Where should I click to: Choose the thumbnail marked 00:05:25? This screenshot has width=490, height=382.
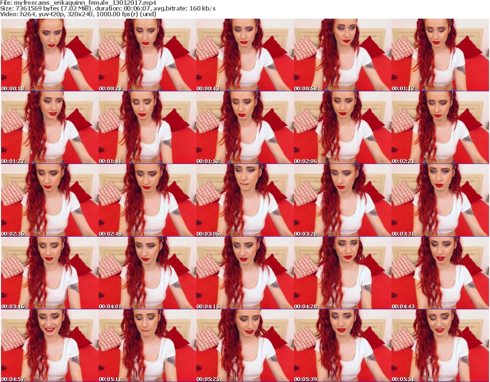tap(245, 346)
